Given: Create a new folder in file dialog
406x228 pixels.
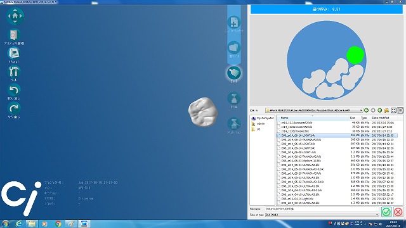Looking at the screenshot, I should tap(386, 110).
